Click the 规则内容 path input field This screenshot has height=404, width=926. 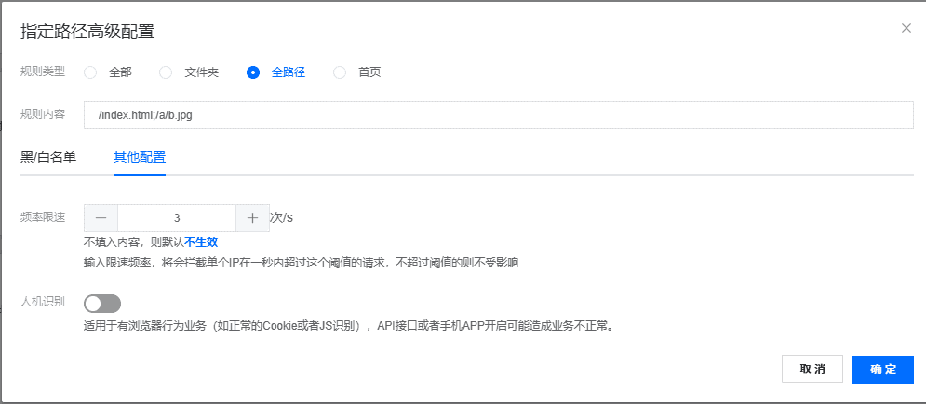498,115
